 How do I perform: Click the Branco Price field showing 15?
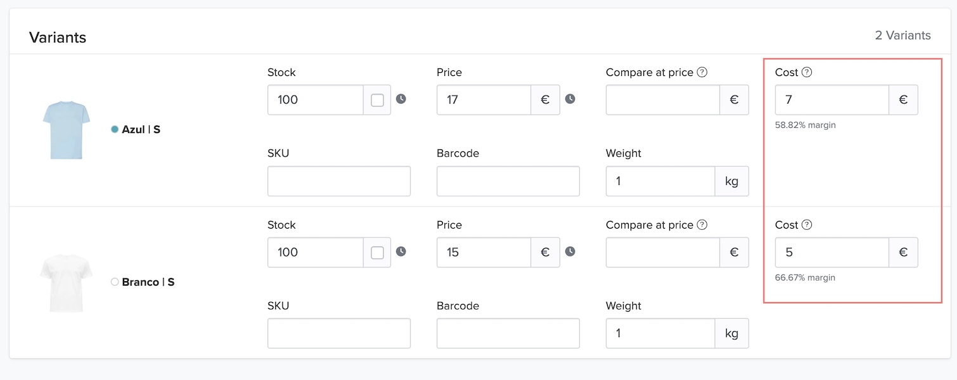(484, 253)
